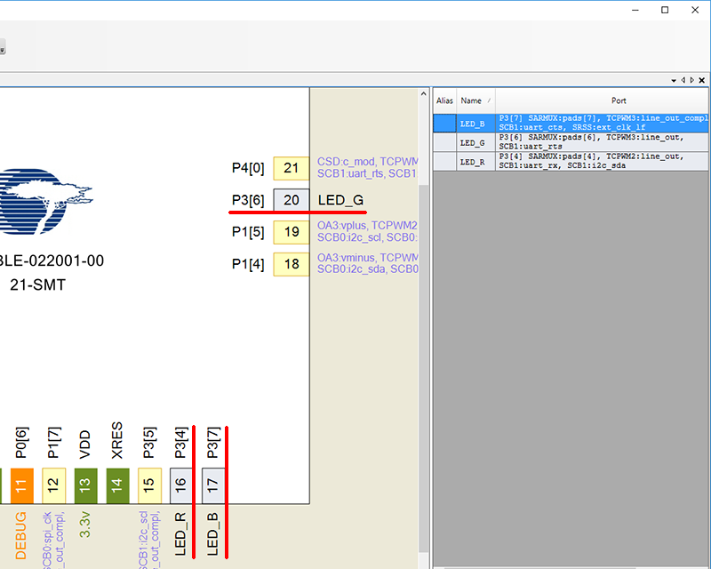
Task: Click the P1[4] pin label
Action: pyautogui.click(x=248, y=264)
